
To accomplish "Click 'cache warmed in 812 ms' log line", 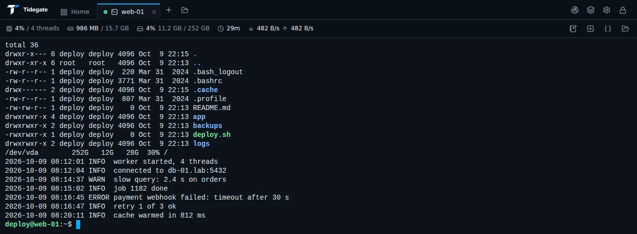I will [x=105, y=215].
